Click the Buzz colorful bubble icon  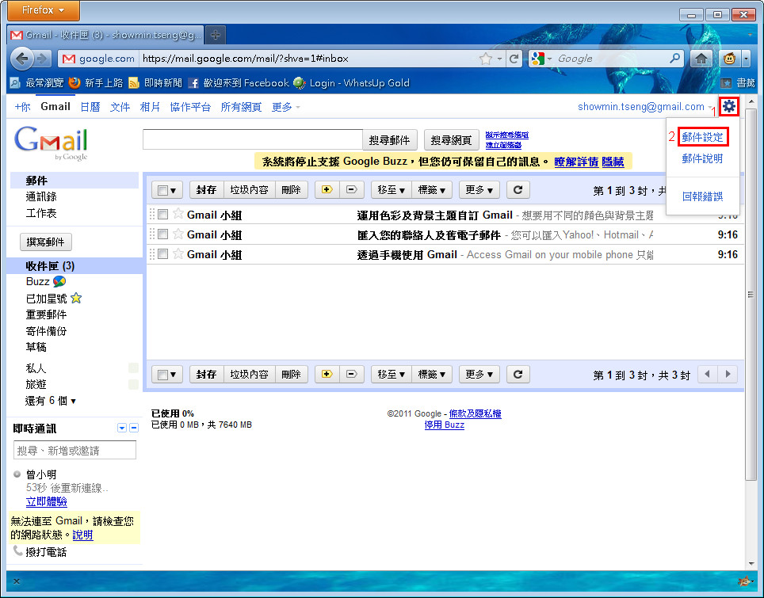coord(59,281)
